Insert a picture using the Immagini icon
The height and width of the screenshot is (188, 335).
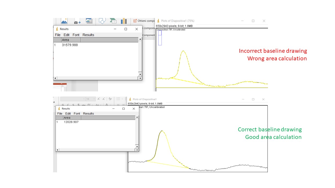[64, 21]
